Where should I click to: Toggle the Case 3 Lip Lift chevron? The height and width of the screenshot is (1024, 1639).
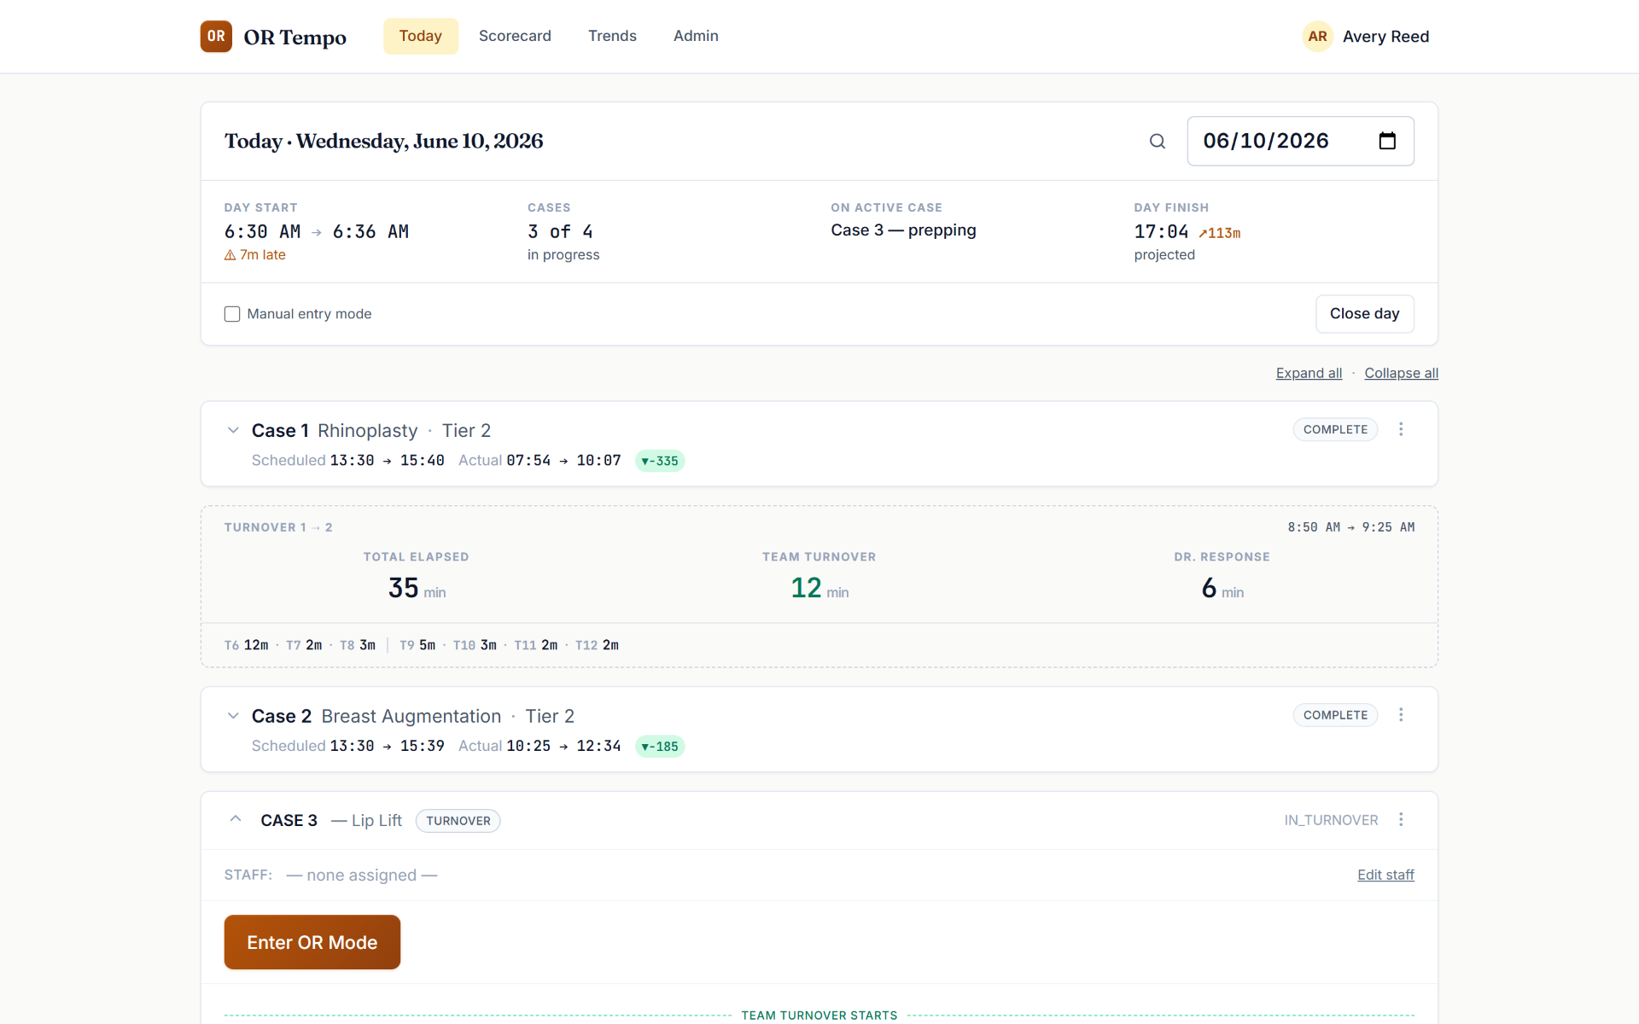(x=236, y=819)
